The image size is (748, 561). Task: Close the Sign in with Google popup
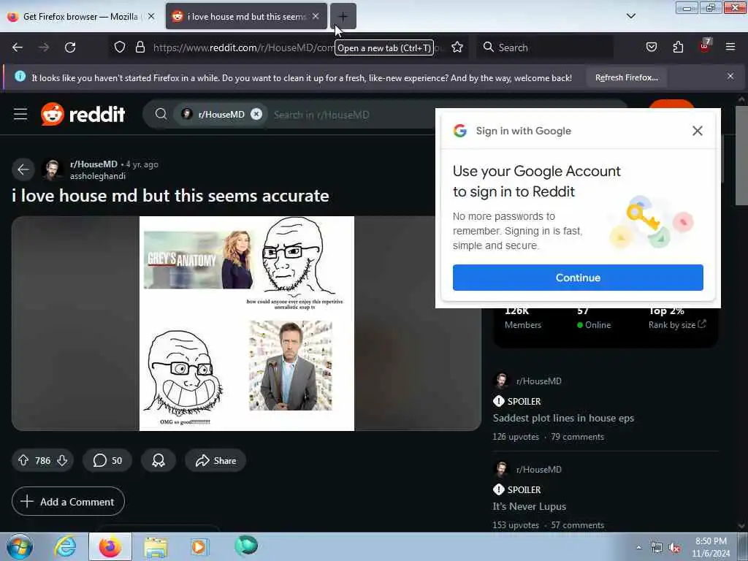(x=697, y=131)
